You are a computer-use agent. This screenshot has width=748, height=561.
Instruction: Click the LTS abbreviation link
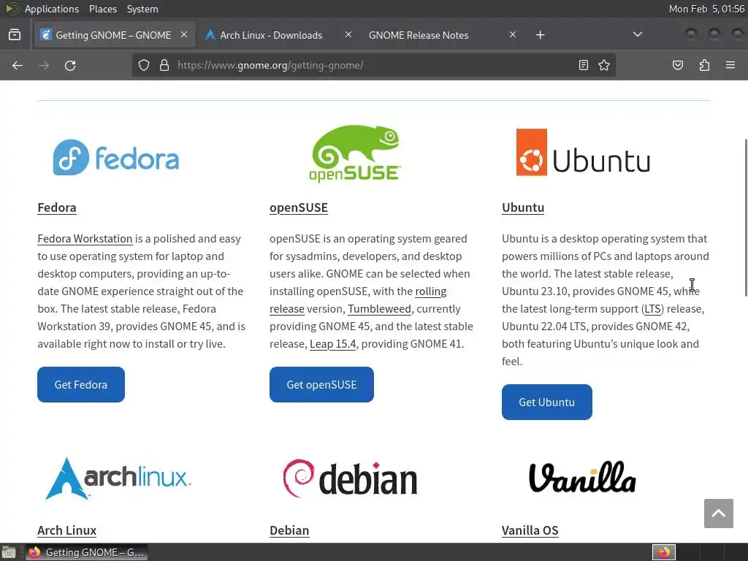tap(652, 309)
